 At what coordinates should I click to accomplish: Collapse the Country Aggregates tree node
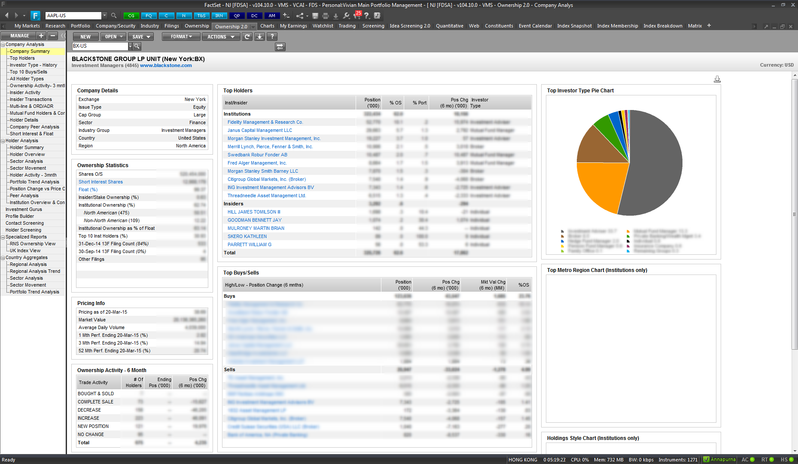coord(3,257)
